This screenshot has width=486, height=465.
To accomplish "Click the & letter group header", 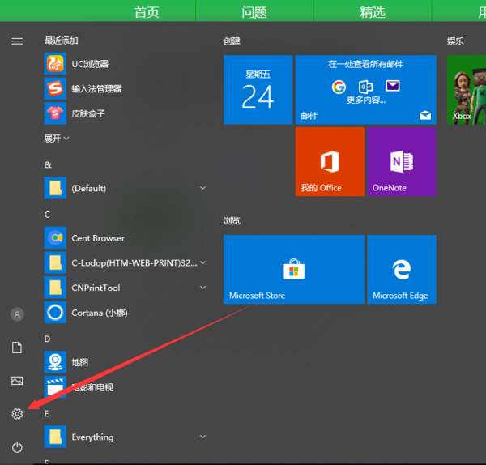I will tap(48, 165).
